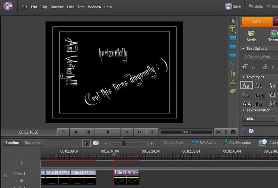Collapse the Text Styles section
278x188 pixels.
click(244, 77)
